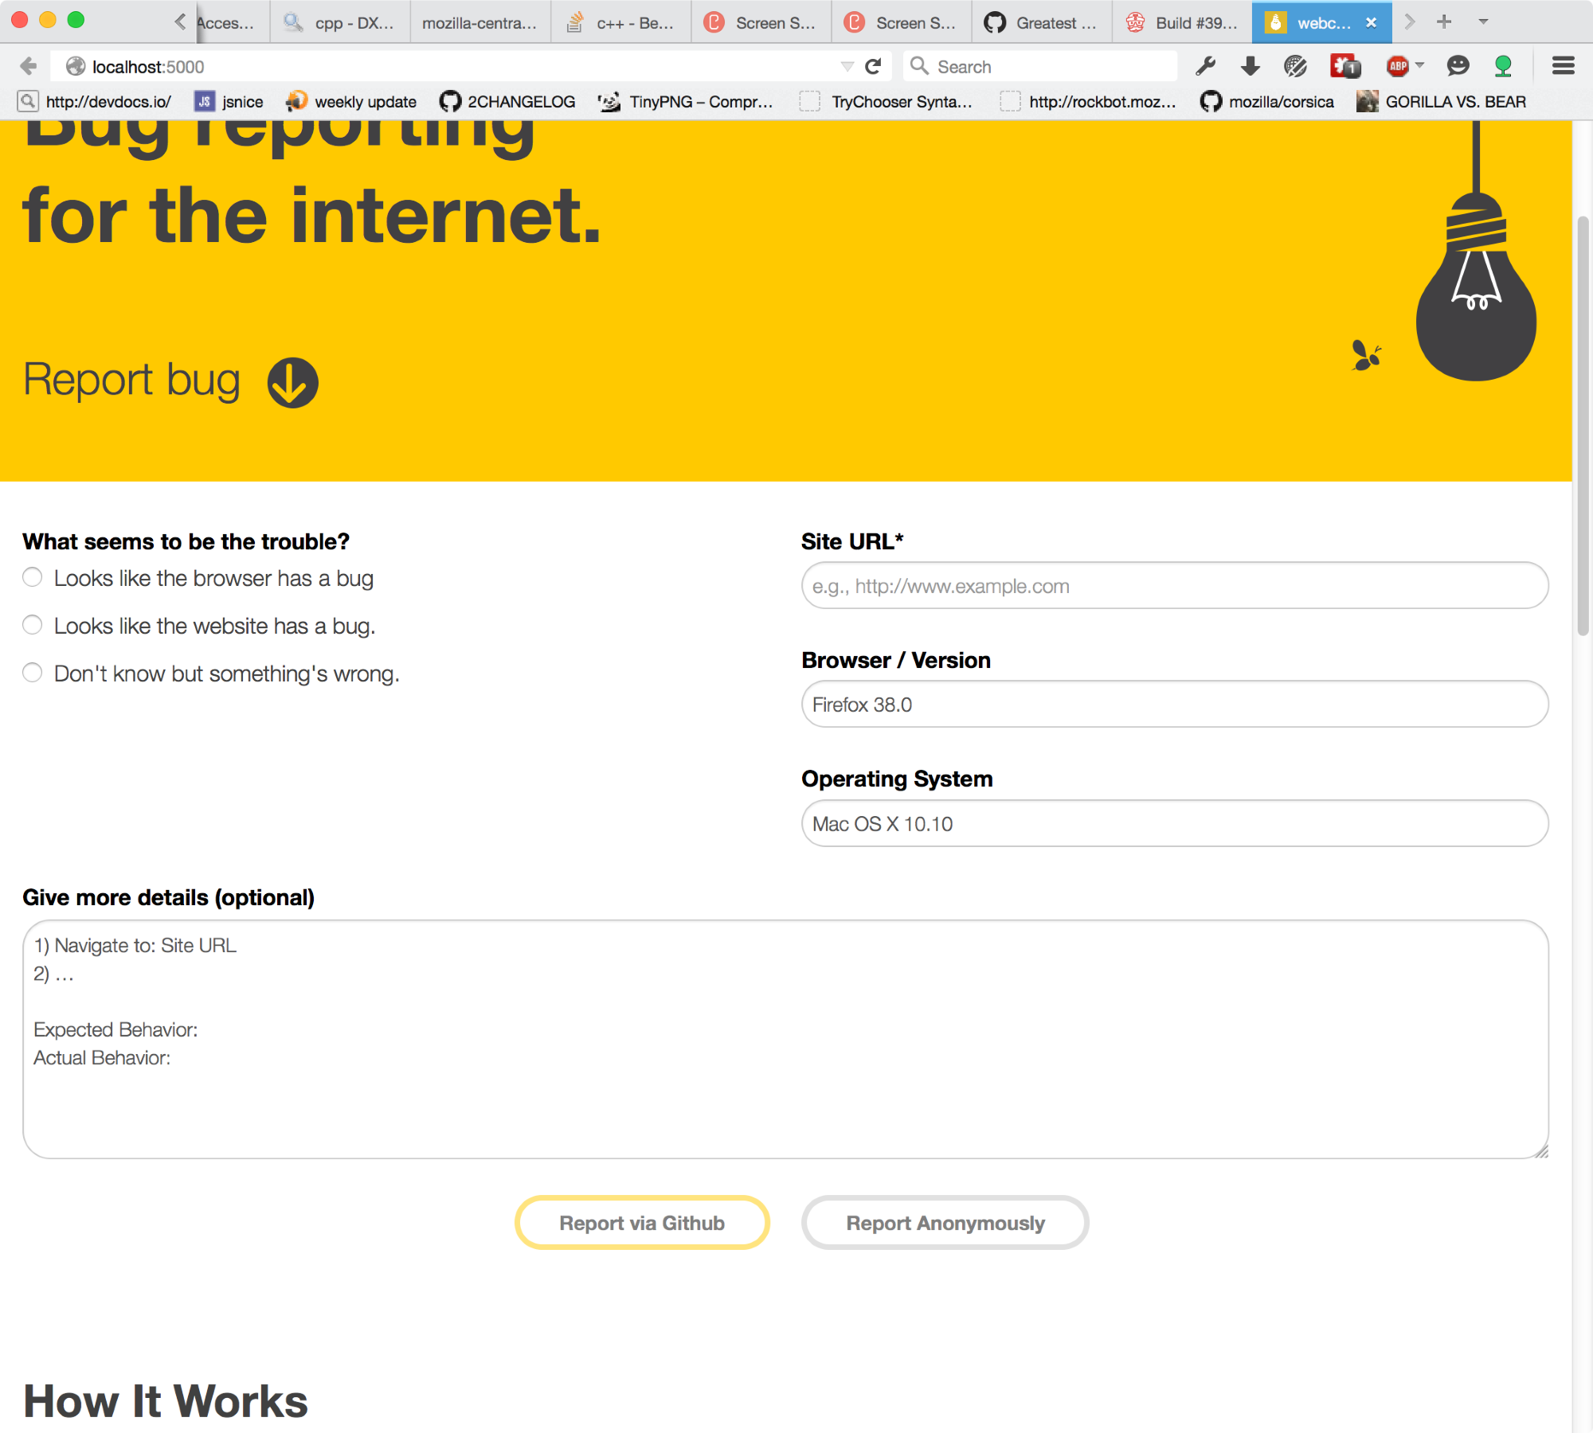Open downloads arrow in toolbar
Screen dimensions: 1593x1433
pyautogui.click(x=1251, y=66)
